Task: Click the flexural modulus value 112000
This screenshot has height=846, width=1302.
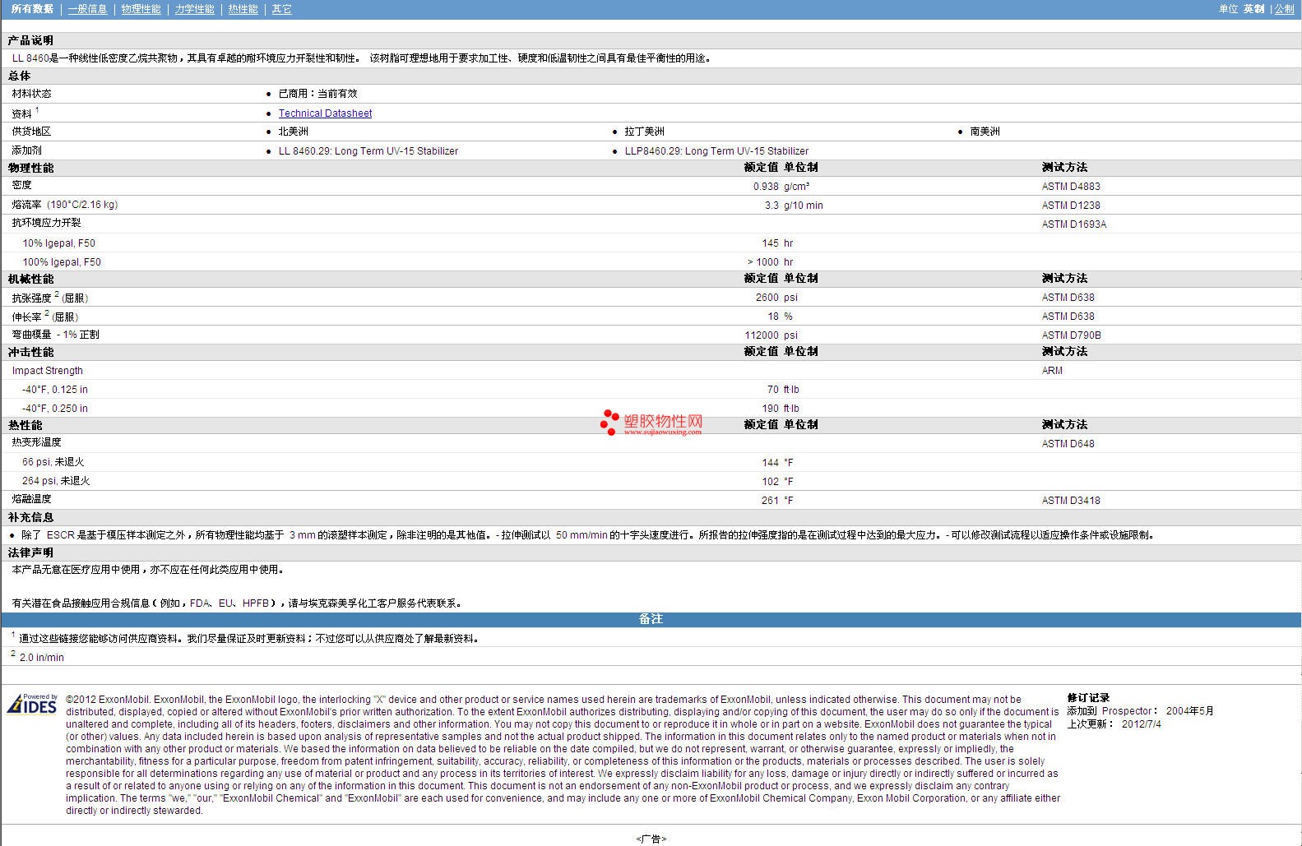Action: coord(762,335)
